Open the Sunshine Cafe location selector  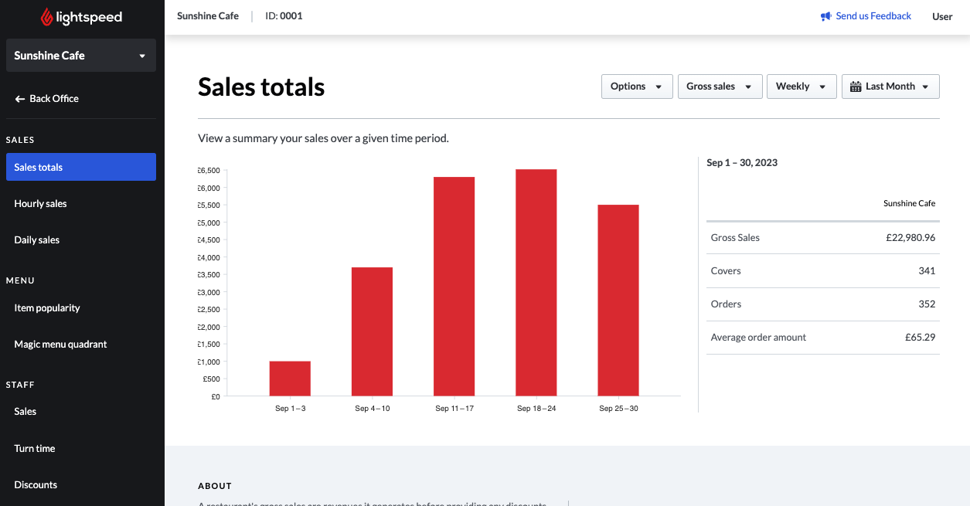pyautogui.click(x=81, y=56)
